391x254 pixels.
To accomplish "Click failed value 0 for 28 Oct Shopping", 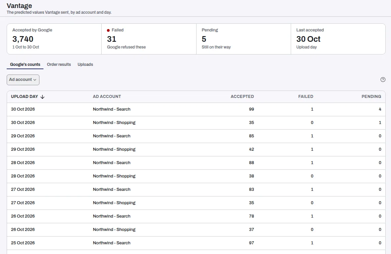I will [x=312, y=176].
